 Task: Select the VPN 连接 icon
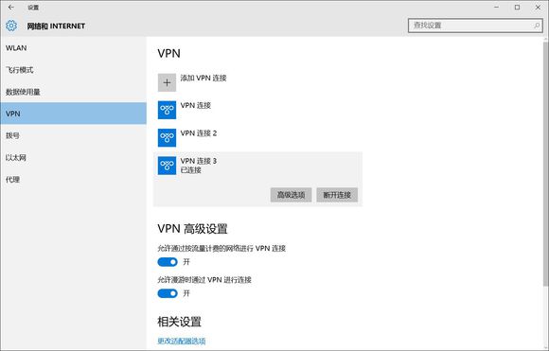[x=167, y=110]
